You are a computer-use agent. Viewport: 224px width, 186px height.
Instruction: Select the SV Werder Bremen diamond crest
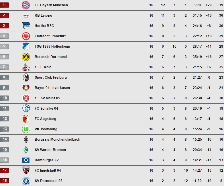coord(26,150)
